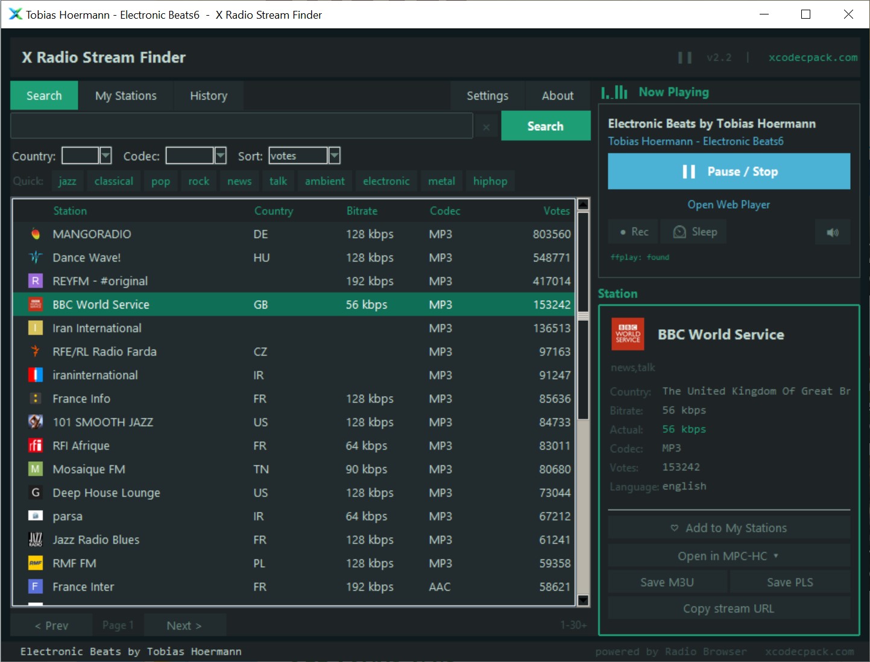Filter by the news quick tag
Image resolution: width=870 pixels, height=662 pixels.
pos(239,181)
